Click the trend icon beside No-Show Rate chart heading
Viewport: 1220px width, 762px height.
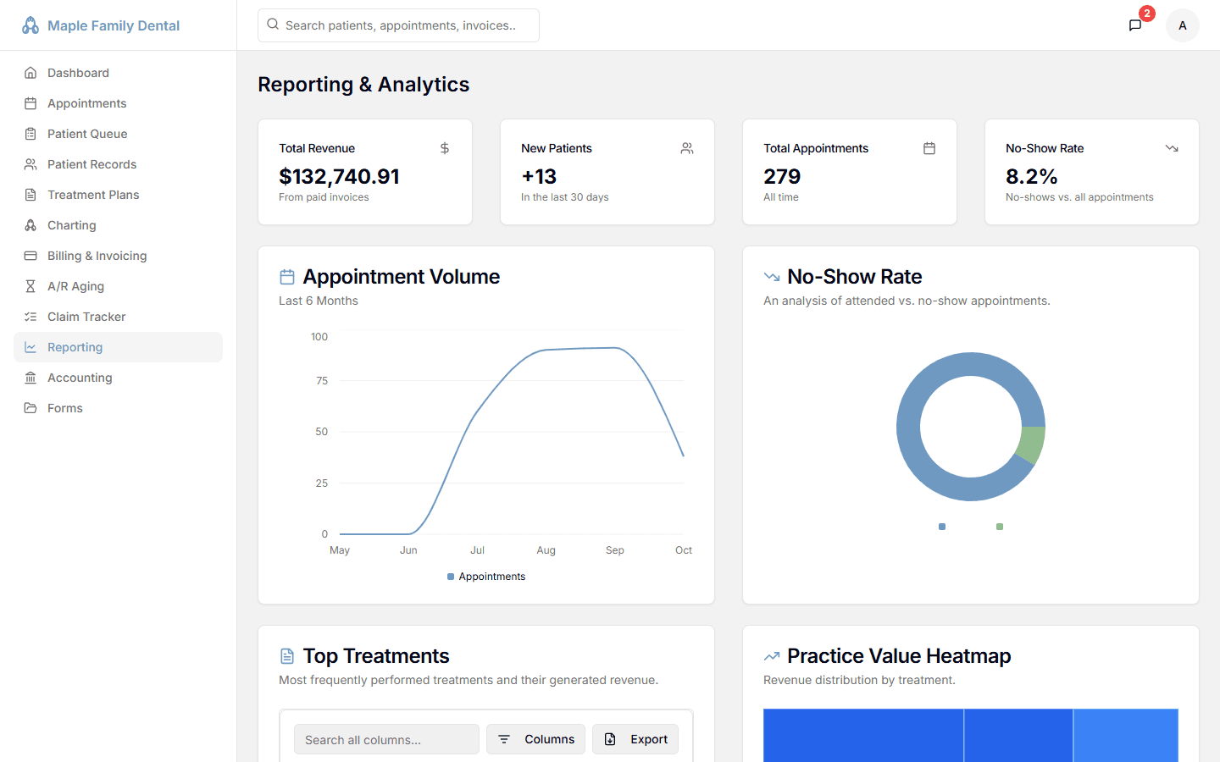pos(772,277)
